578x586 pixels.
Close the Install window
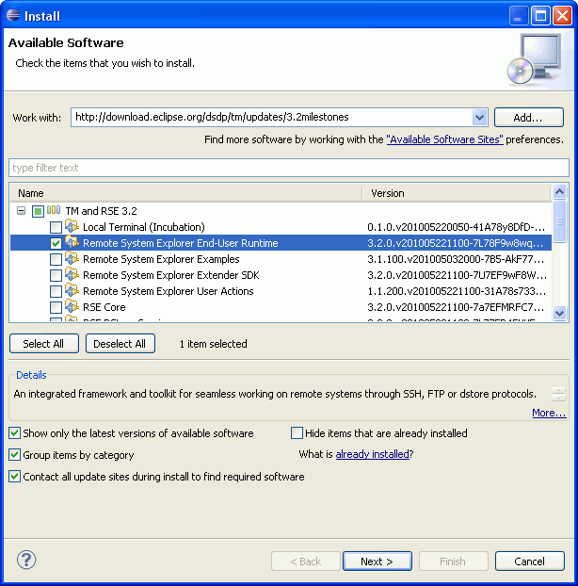pos(562,16)
